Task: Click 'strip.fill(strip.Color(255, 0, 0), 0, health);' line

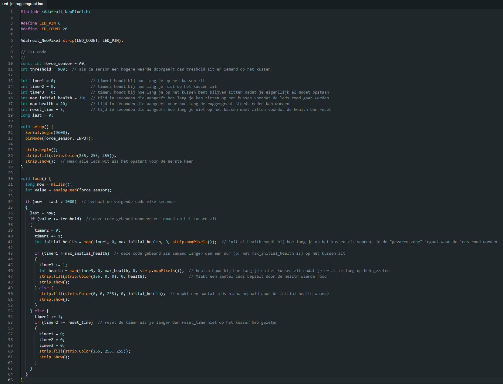Action: [x=93, y=276]
